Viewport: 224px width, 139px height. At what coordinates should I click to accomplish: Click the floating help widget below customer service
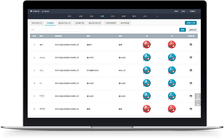pyautogui.click(x=198, y=103)
